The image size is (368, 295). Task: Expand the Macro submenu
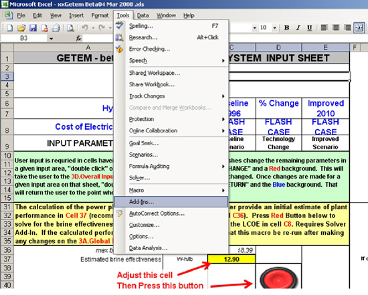tap(171, 191)
